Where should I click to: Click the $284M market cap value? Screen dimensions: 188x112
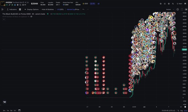coord(34,4)
